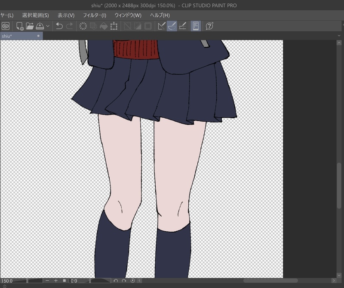Screen dimensions: 344x288
Task: Click the Fill bucket icon
Action: pos(104,26)
